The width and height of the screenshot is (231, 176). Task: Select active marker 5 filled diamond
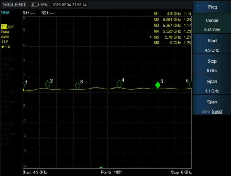(158, 85)
